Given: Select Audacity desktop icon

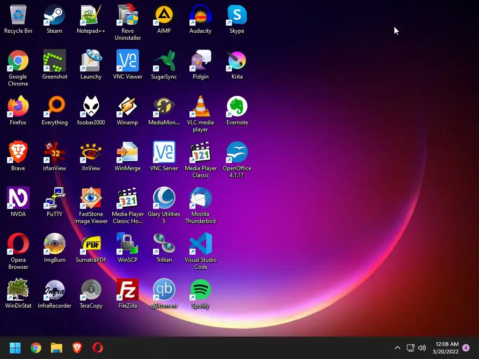Looking at the screenshot, I should coord(200,15).
